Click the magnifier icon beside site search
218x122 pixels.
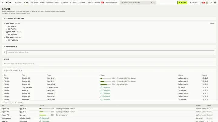5,52
